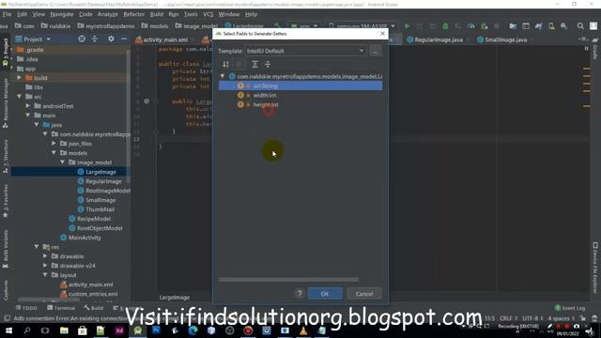Collapse the models package

54,152
